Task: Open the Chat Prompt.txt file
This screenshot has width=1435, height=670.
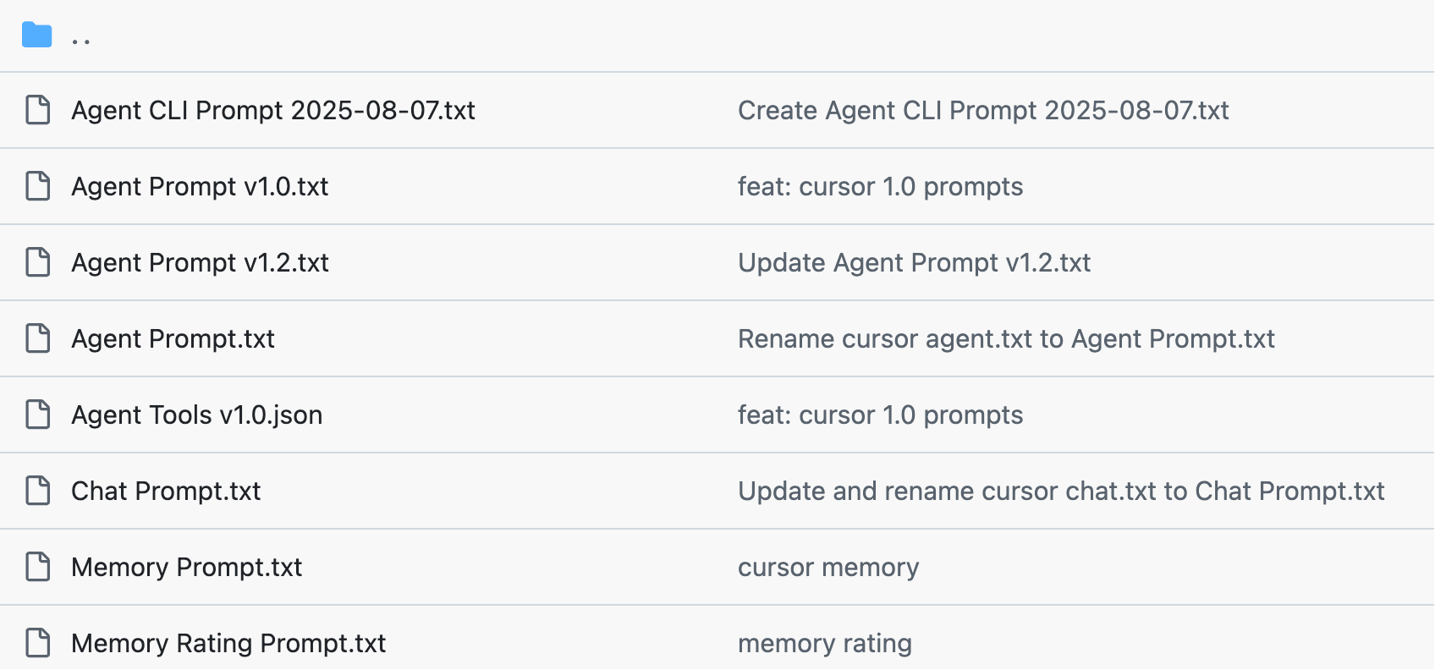Action: pyautogui.click(x=166, y=492)
